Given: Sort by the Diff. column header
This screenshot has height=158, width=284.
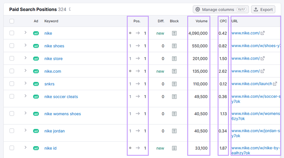Looking at the screenshot, I should (161, 21).
